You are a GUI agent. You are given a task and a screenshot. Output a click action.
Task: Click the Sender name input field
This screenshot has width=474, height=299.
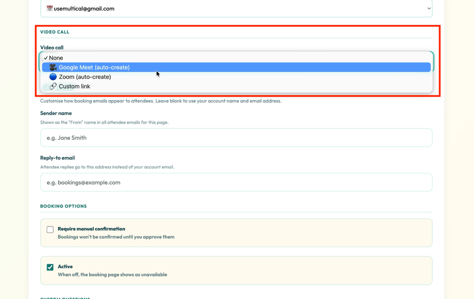235,137
